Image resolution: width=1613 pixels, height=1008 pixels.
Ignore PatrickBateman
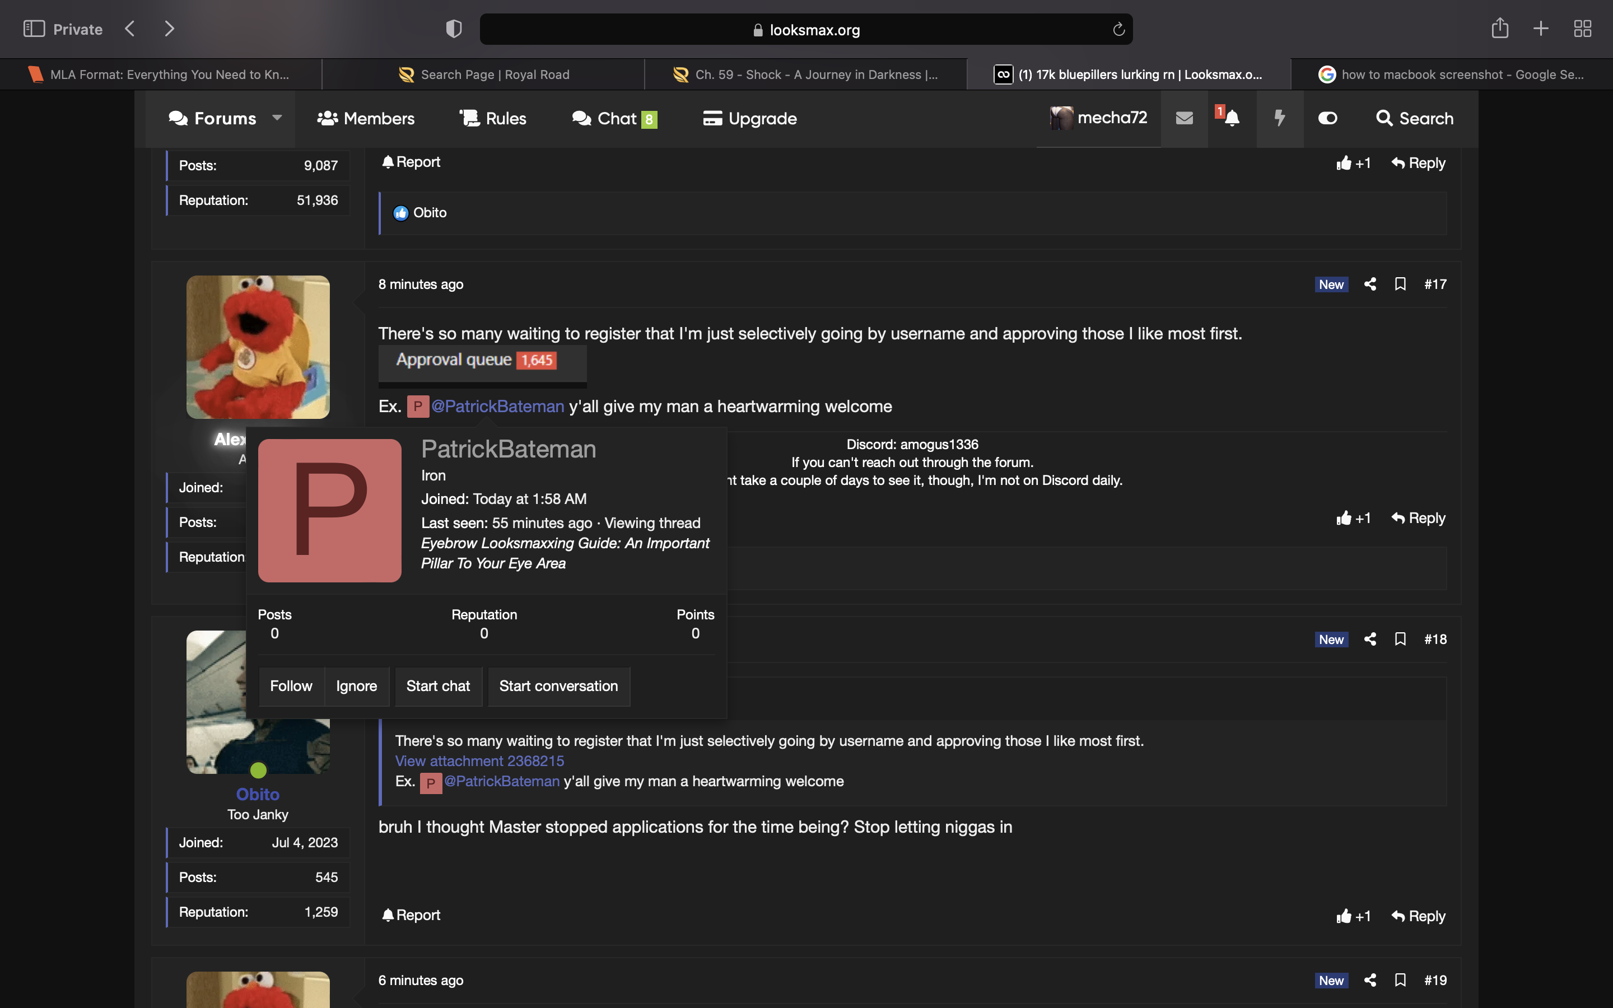pyautogui.click(x=357, y=686)
